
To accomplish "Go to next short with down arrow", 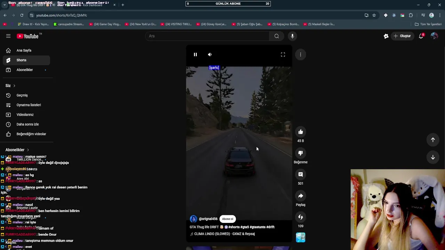I will pyautogui.click(x=433, y=157).
